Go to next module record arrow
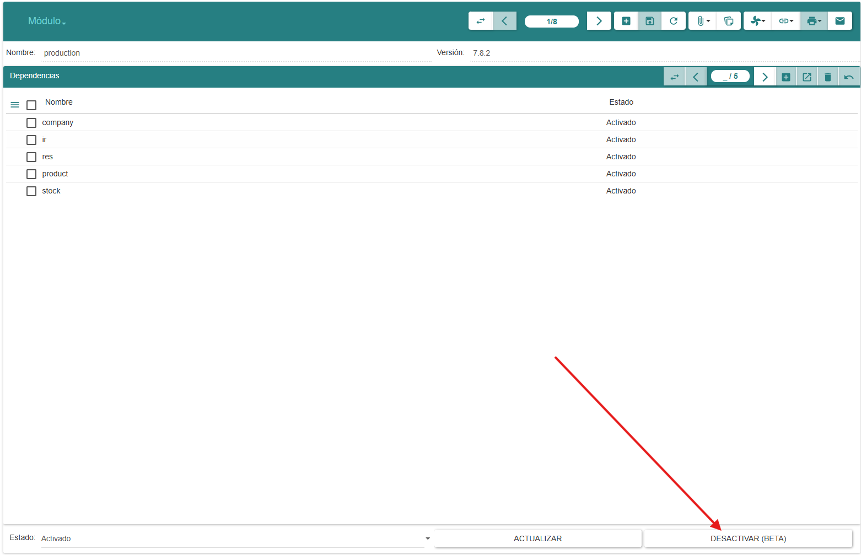Viewport: 861px width, 555px height. pos(599,21)
